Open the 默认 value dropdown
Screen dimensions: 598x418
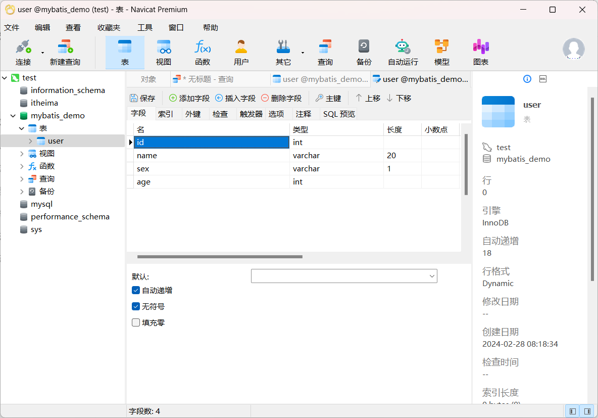(432, 276)
